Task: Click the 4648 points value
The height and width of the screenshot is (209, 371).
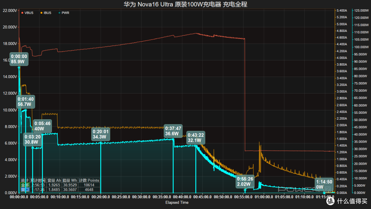Action: [x=89, y=189]
